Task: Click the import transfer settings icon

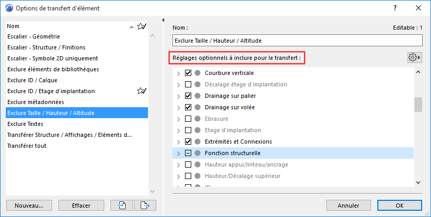Action: click(122, 205)
